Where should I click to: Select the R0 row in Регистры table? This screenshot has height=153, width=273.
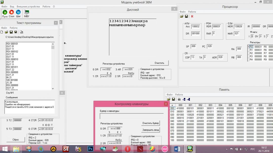click(260, 47)
